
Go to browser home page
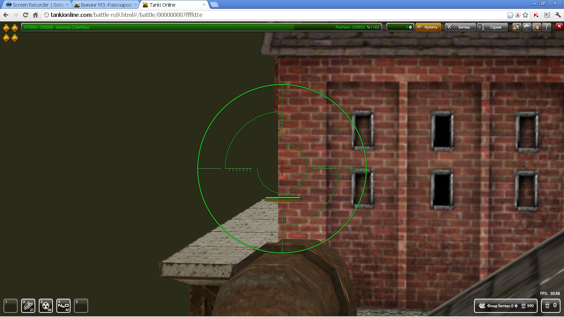35,15
